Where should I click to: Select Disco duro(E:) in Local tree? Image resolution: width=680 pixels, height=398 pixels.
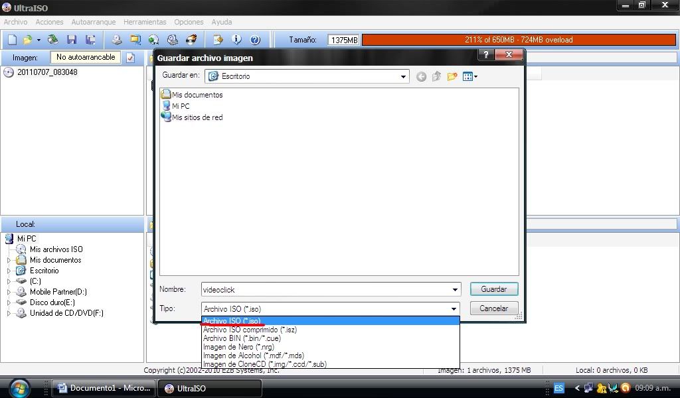click(52, 302)
